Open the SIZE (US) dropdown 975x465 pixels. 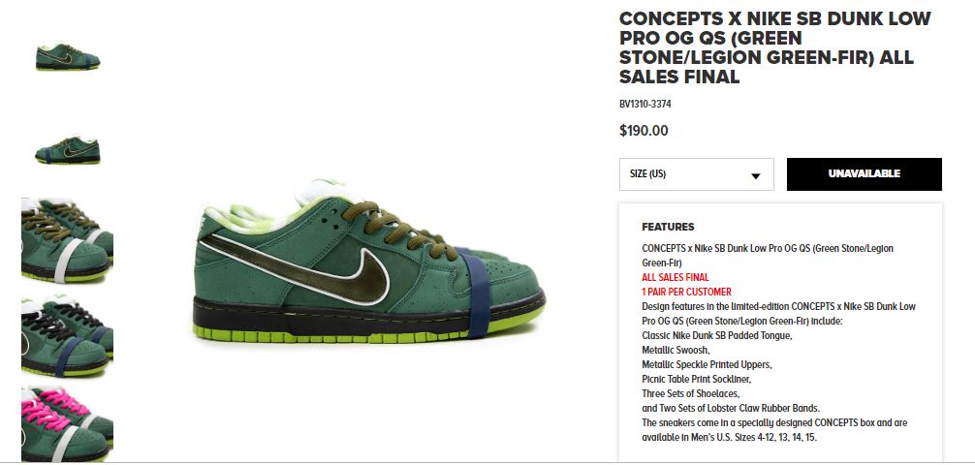[697, 174]
